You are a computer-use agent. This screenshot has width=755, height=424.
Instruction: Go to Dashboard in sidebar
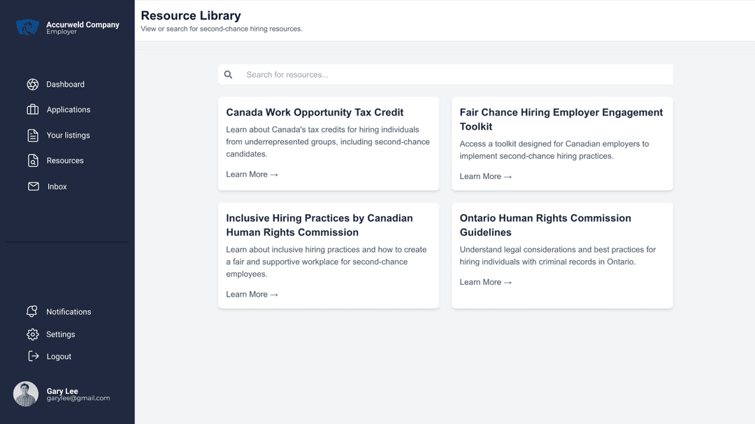click(65, 85)
